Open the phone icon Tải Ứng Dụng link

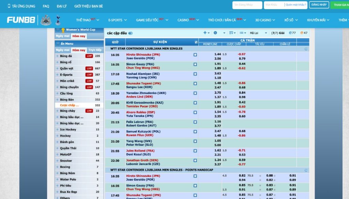21,6
